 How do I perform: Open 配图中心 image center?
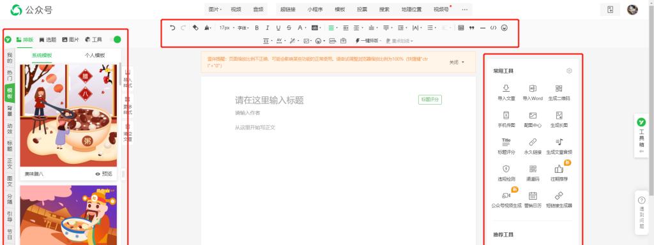pos(533,119)
